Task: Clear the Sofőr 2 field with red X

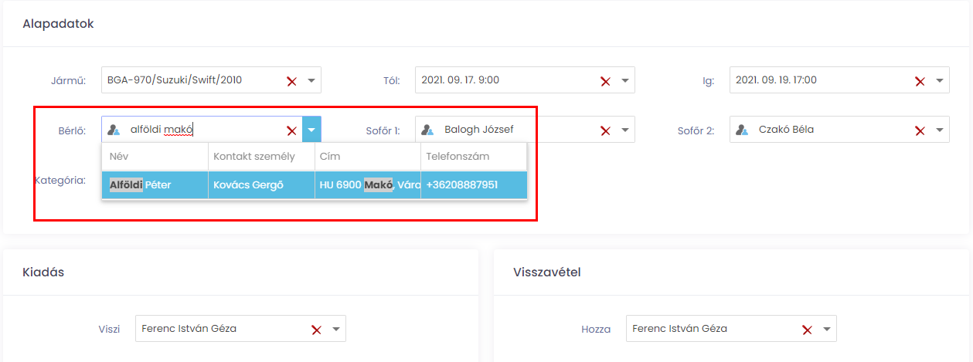Action: tap(920, 130)
